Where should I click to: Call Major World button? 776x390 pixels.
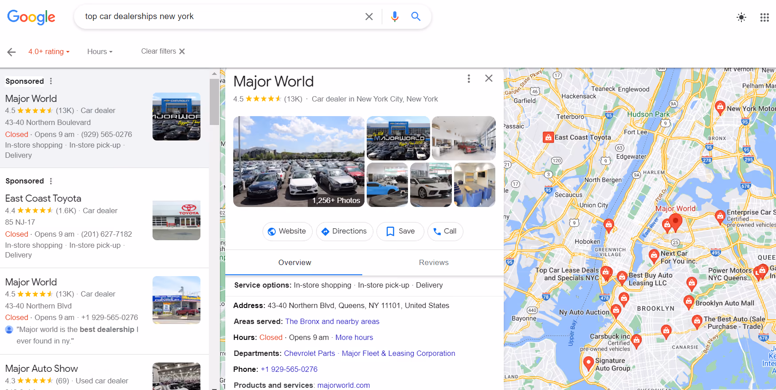click(x=445, y=231)
